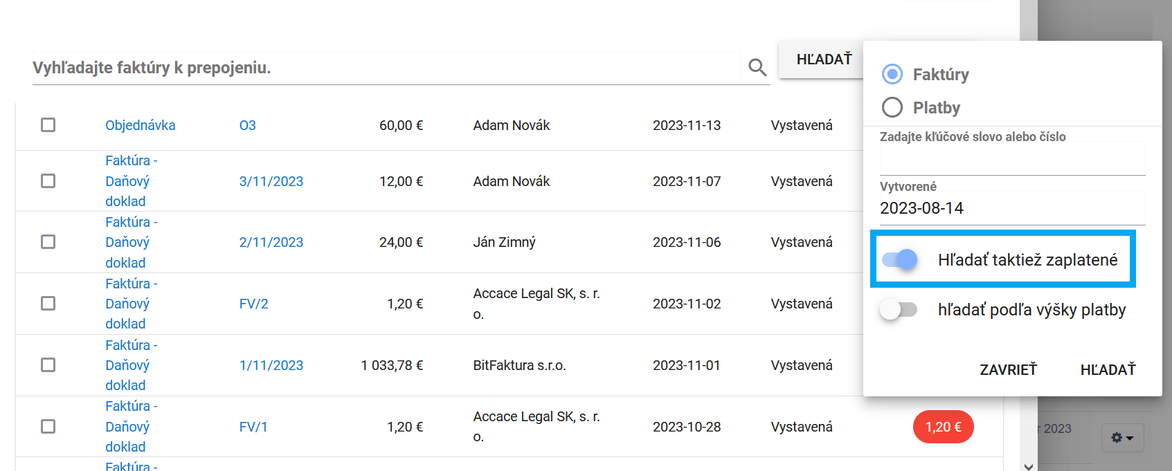This screenshot has width=1172, height=471.
Task: Open the Vytvorené date field
Action: pyautogui.click(x=1011, y=208)
